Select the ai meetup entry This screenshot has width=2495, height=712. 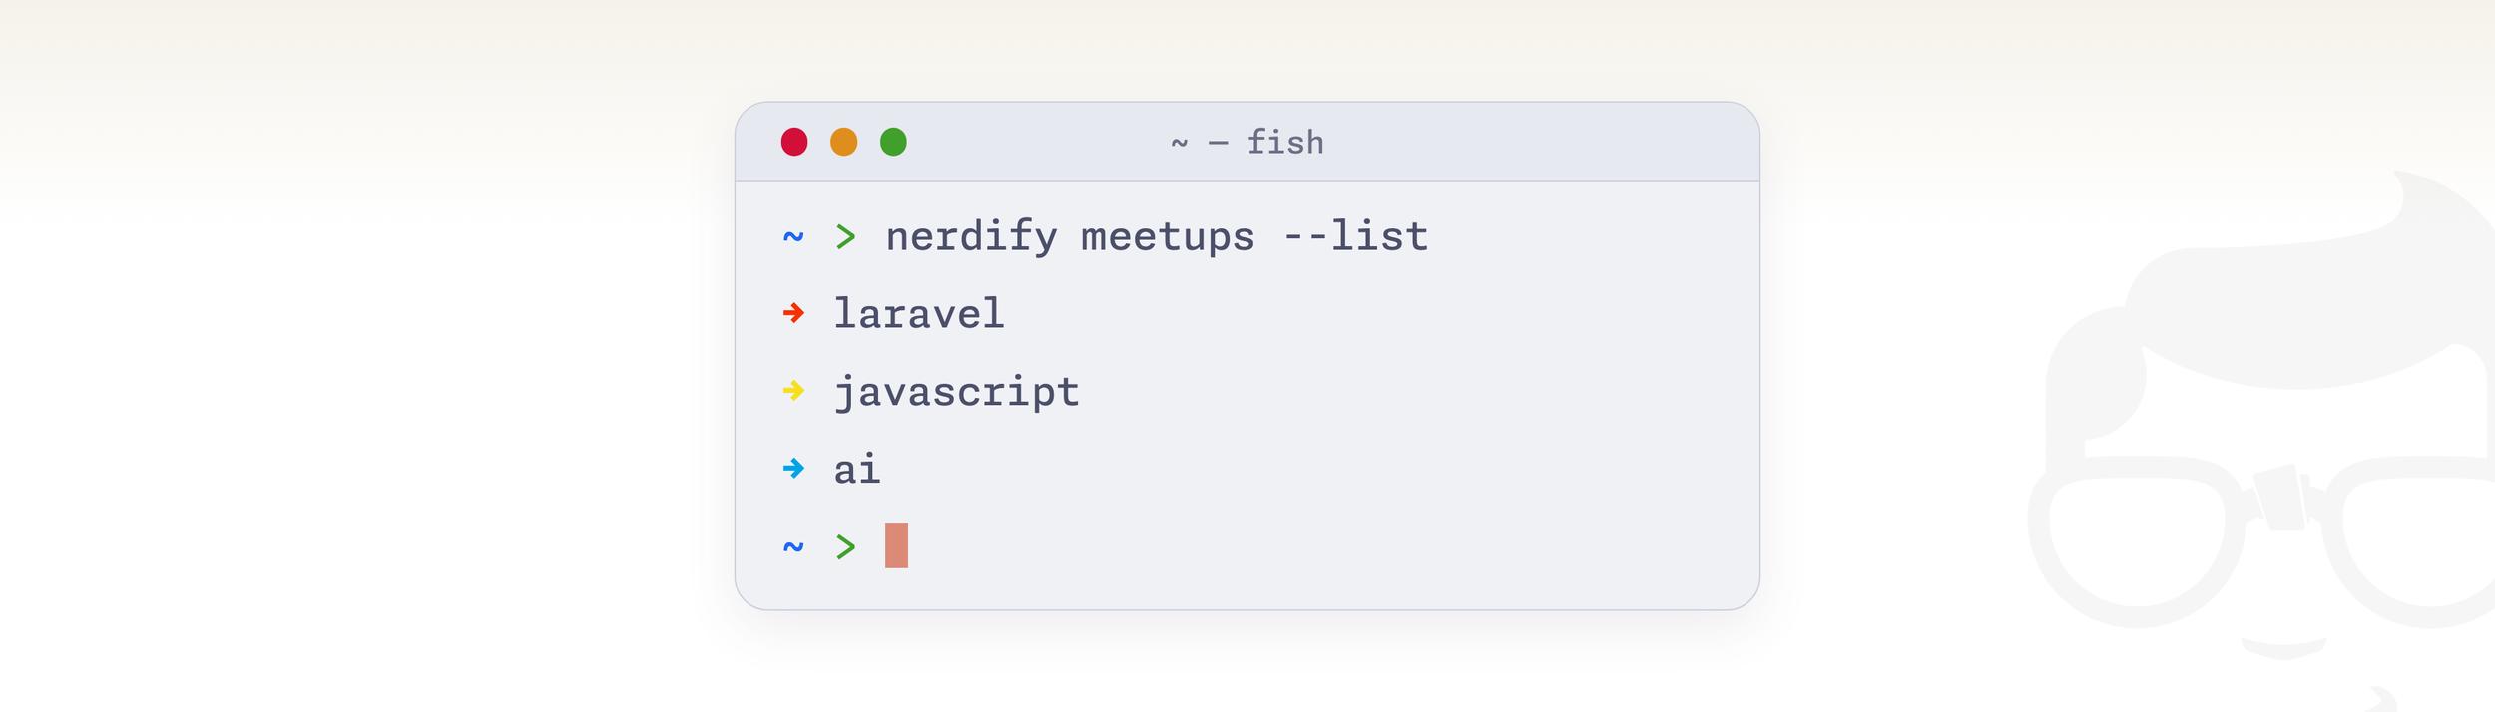click(x=857, y=468)
